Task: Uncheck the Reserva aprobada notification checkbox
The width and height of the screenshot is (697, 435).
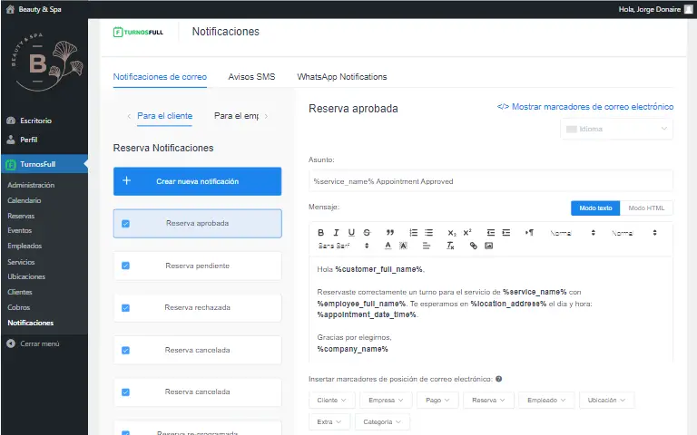Action: coord(125,223)
